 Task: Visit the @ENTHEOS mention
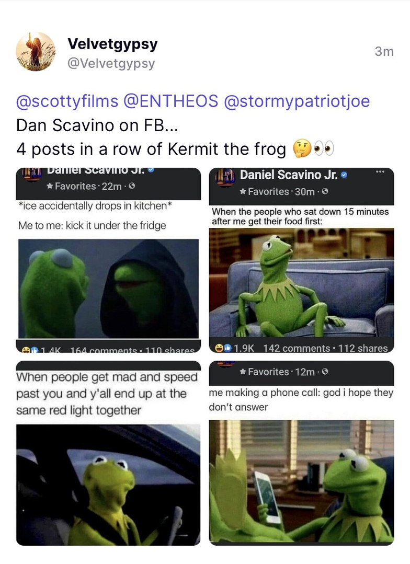(x=170, y=101)
